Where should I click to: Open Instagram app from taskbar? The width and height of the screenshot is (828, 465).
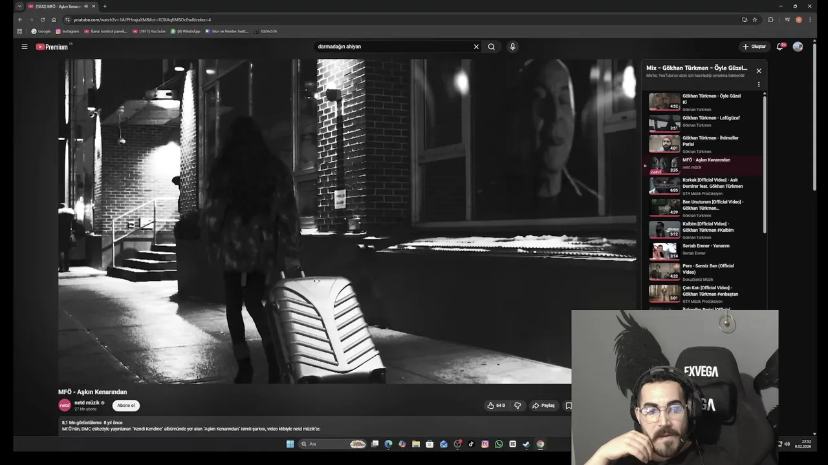[x=485, y=444]
